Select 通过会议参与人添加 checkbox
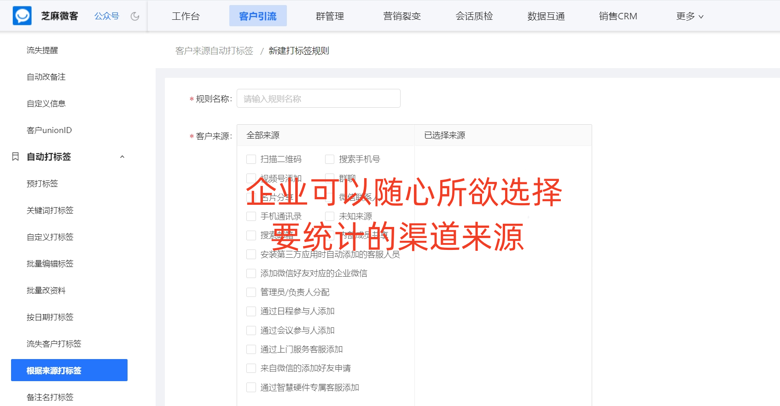Image resolution: width=780 pixels, height=406 pixels. (251, 331)
